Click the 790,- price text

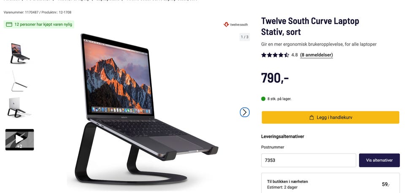275,78
